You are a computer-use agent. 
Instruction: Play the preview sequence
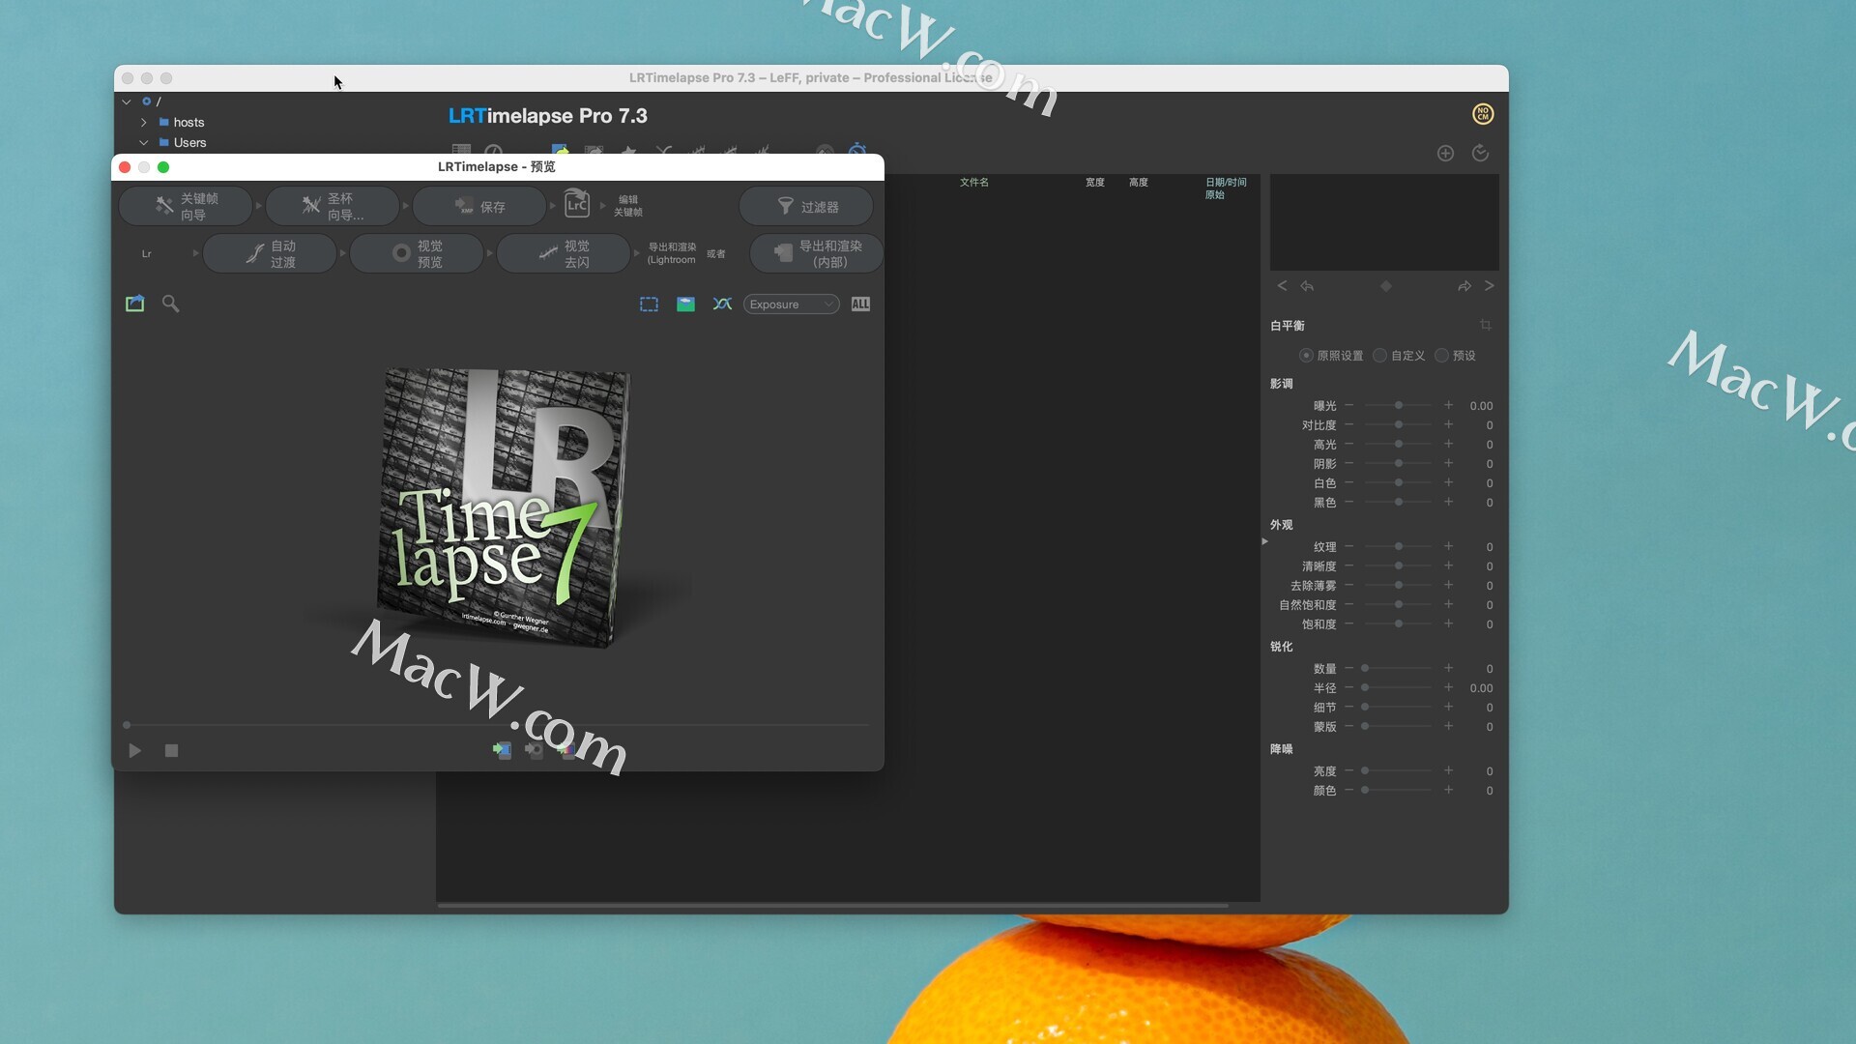pos(135,751)
